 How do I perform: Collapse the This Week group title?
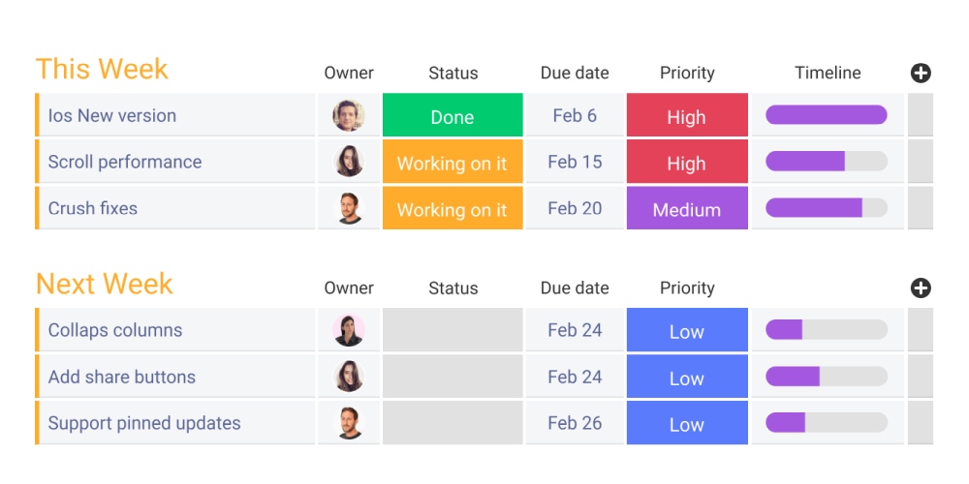pos(102,70)
